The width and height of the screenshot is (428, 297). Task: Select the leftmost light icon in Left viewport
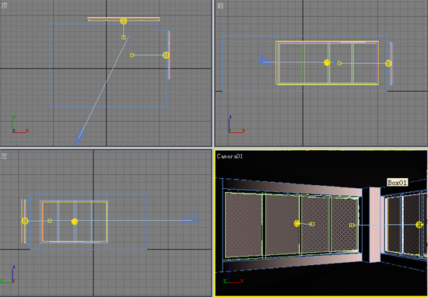(x=25, y=221)
